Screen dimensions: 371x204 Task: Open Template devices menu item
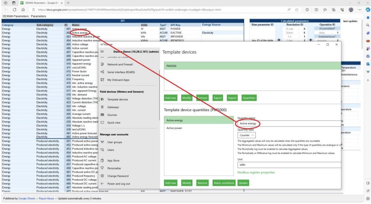118,99
